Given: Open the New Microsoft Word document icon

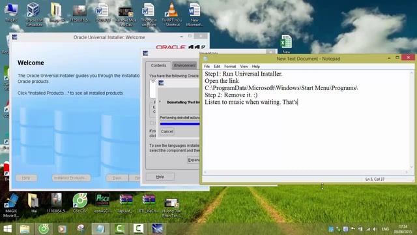Looking at the screenshot, I should point(194,14).
